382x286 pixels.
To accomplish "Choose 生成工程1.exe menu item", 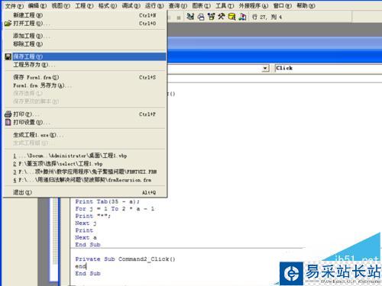I will click(85, 135).
